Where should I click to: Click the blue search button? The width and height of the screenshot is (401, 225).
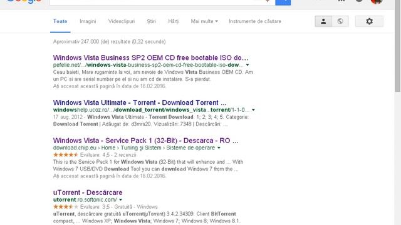pyautogui.click(x=283, y=2)
